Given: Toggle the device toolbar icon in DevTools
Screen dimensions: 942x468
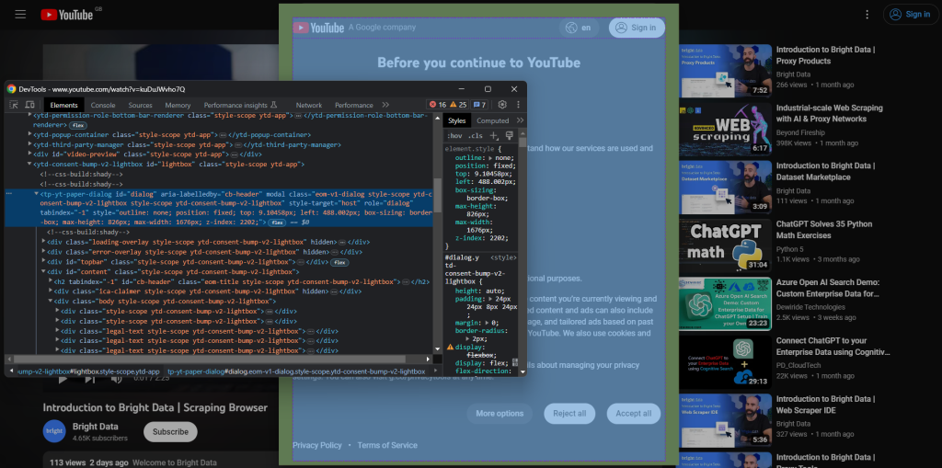Looking at the screenshot, I should (30, 105).
